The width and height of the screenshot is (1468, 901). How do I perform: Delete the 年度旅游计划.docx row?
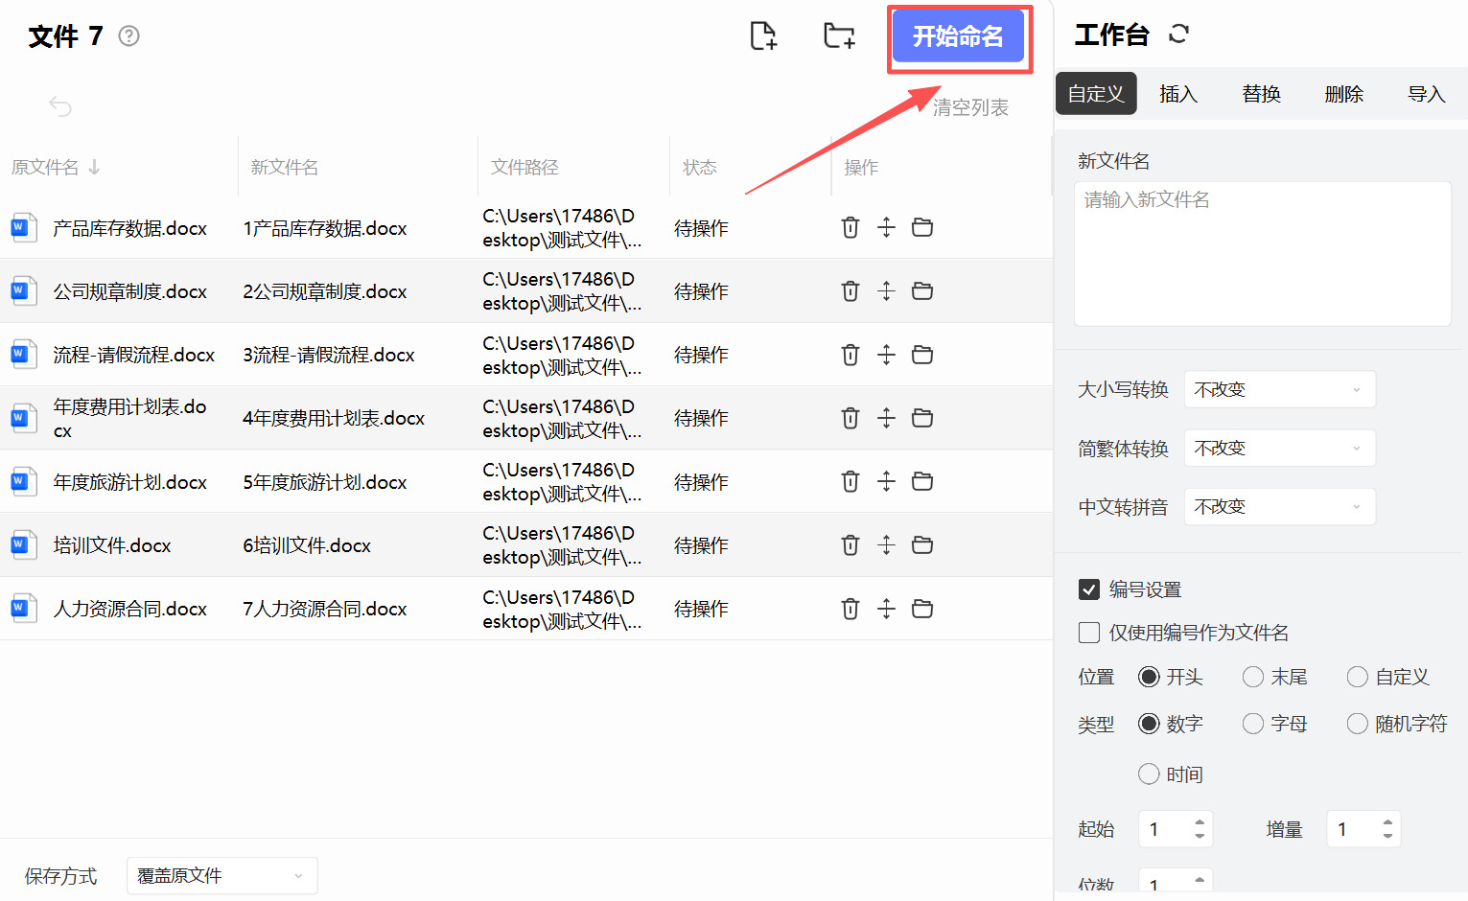[x=851, y=481]
